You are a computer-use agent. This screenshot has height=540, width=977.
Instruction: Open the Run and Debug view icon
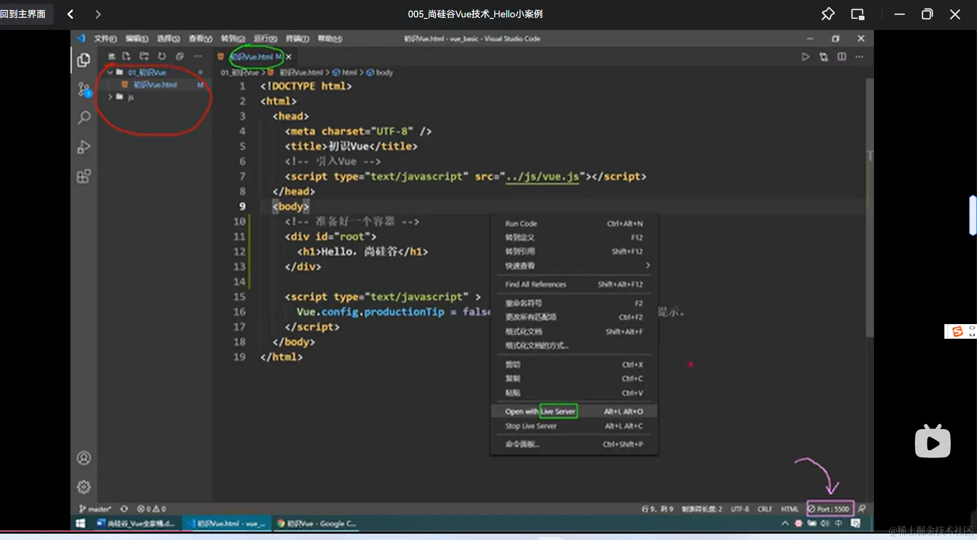click(x=84, y=147)
